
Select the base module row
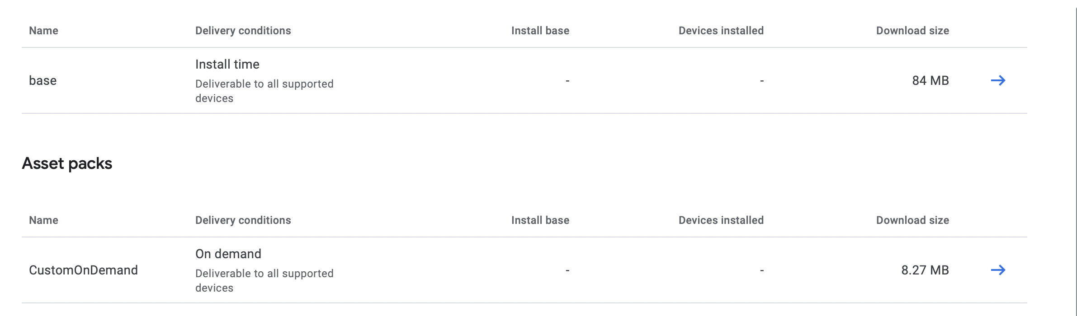tap(43, 80)
